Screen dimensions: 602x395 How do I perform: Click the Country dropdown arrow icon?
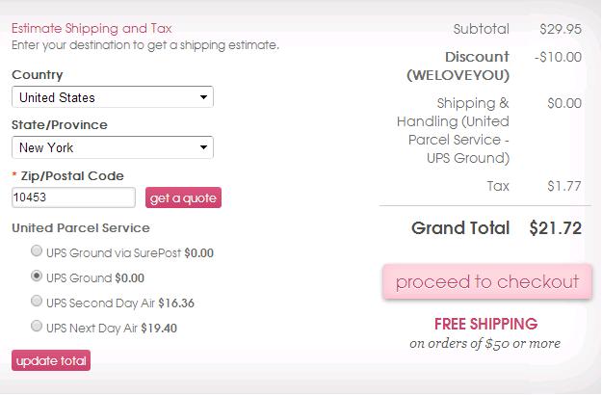coord(203,97)
